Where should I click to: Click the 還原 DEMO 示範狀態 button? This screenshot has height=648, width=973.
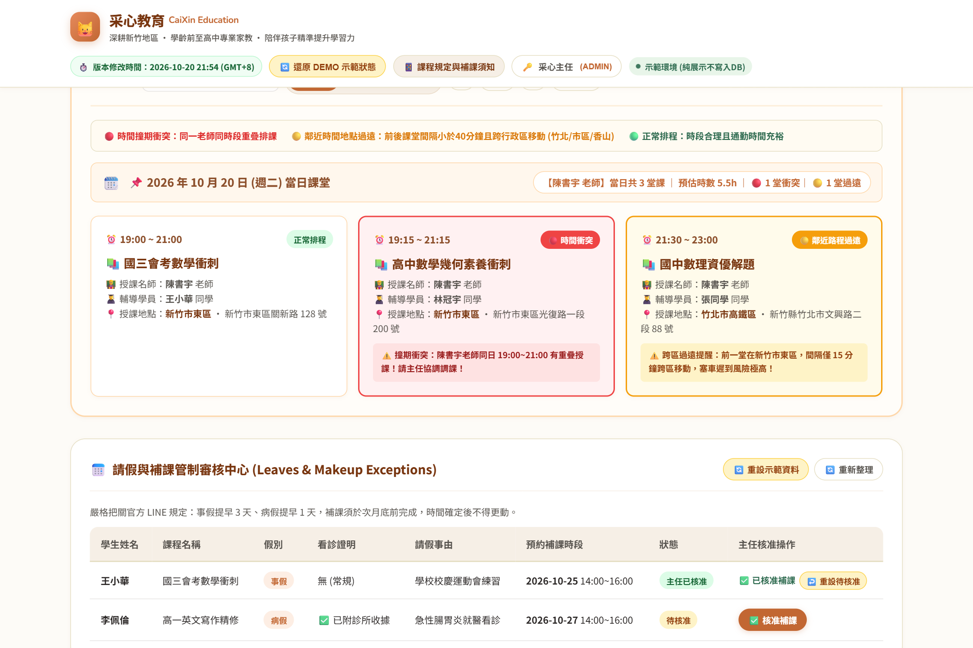pos(327,67)
